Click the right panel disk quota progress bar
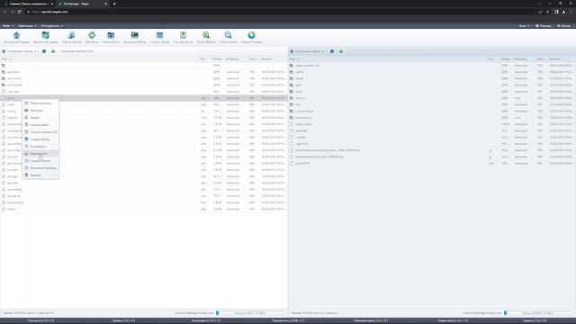576x324 pixels. (x=538, y=313)
